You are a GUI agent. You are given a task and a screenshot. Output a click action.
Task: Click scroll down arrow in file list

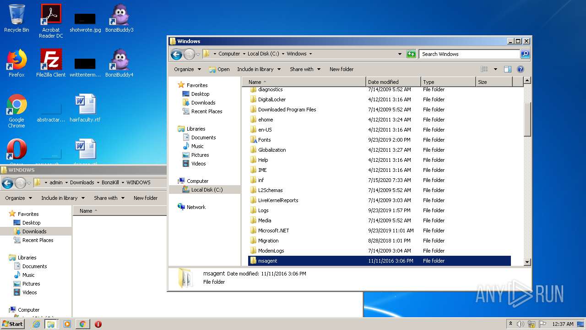(x=527, y=262)
